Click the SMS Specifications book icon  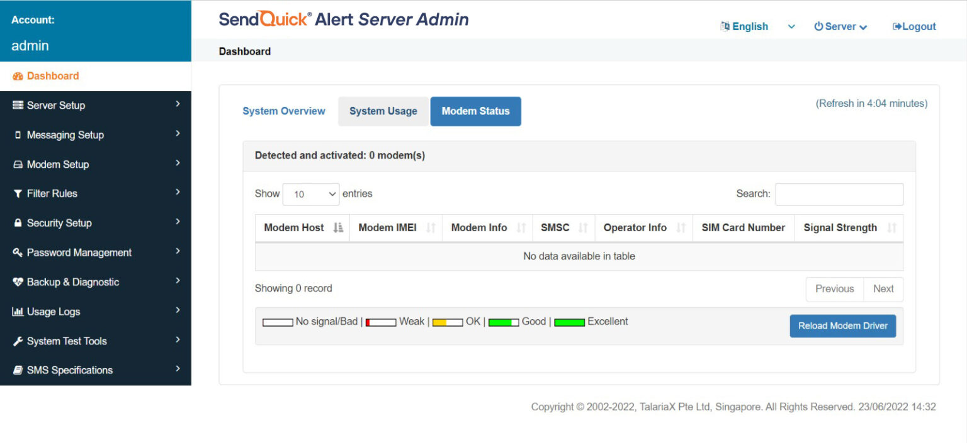tap(18, 371)
